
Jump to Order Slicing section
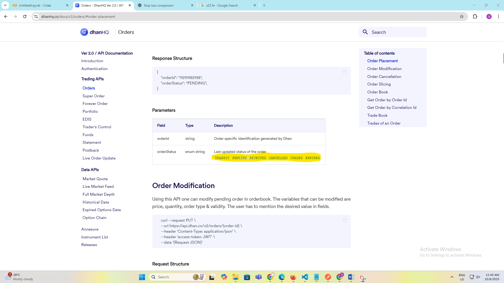pos(379,84)
